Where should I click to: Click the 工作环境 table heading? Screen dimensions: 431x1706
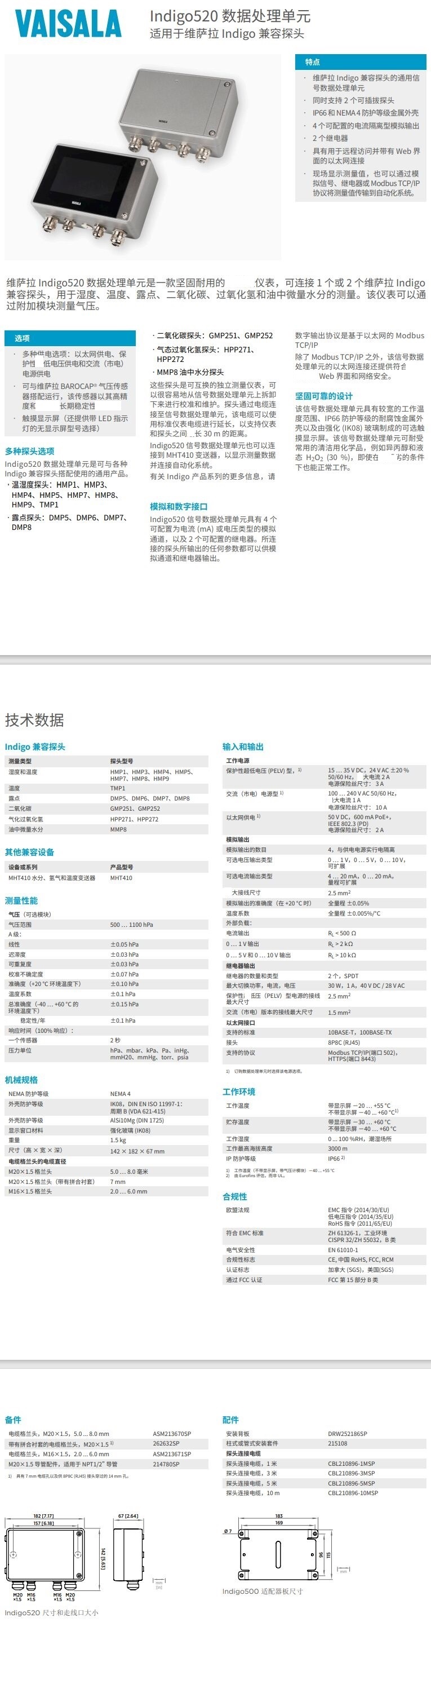[x=239, y=1091]
